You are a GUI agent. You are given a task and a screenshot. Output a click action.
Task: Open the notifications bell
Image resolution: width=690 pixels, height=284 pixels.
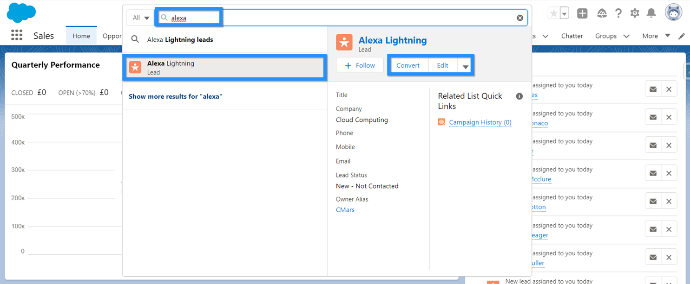coord(651,13)
